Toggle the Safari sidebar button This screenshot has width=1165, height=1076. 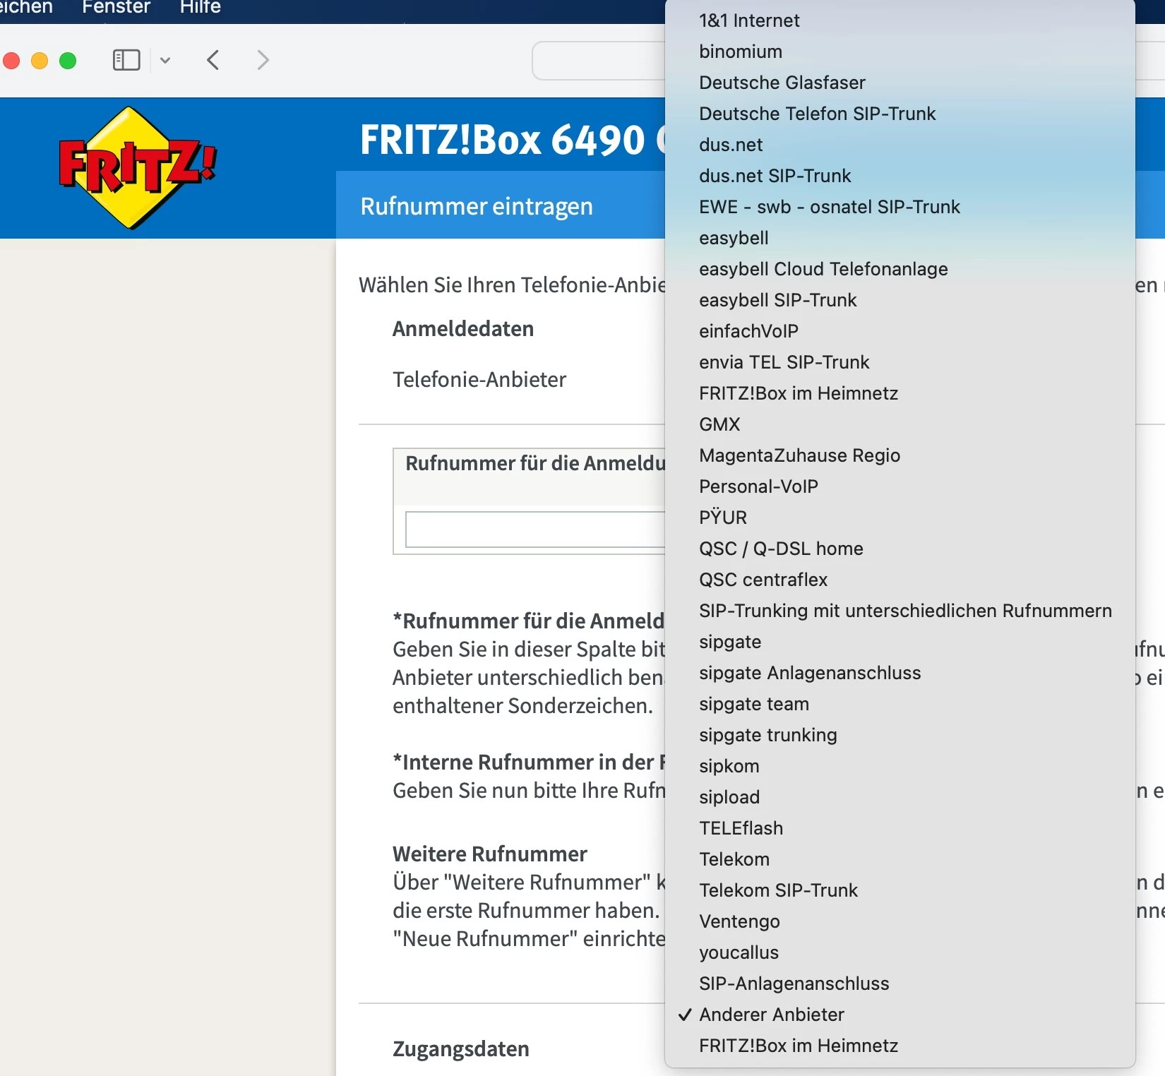click(x=126, y=60)
